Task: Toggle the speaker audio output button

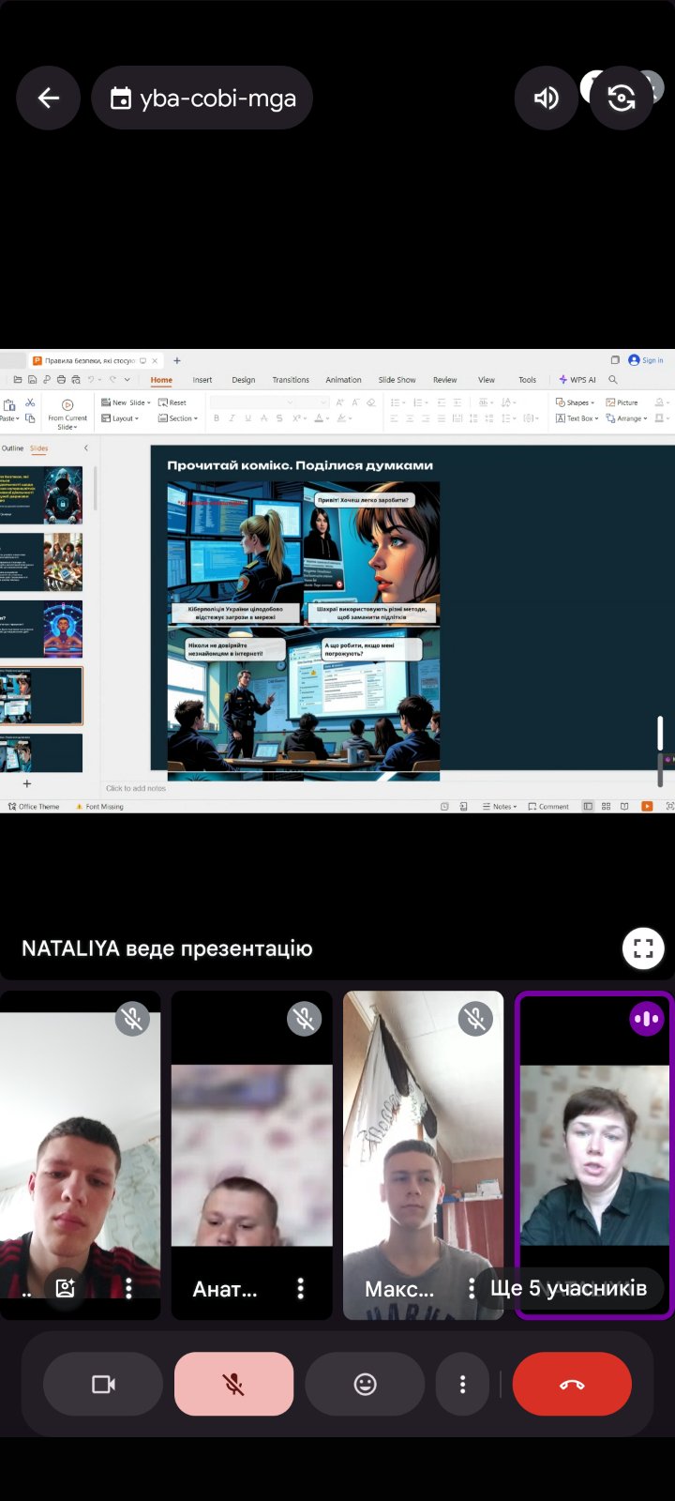Action: 546,98
